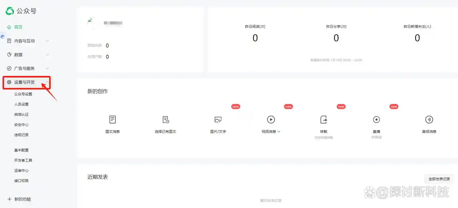This screenshot has width=458, height=208.
Task: Open 公众号设置 in the sidebar
Action: point(23,94)
